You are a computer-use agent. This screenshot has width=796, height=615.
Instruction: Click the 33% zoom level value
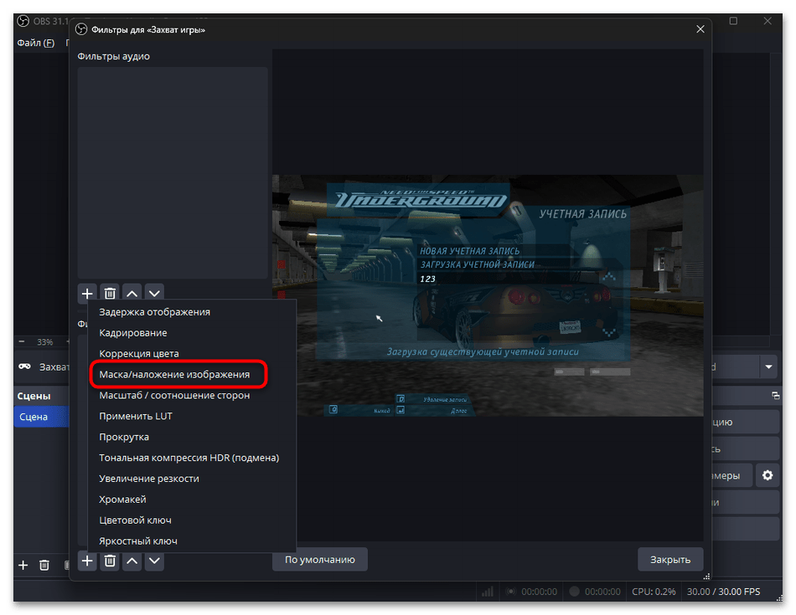[44, 341]
